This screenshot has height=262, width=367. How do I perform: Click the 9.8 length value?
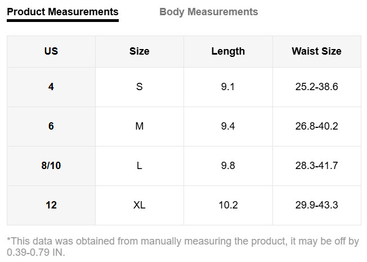pyautogui.click(x=228, y=166)
